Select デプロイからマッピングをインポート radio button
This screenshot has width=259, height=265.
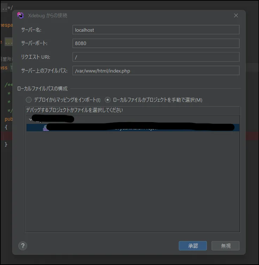tap(29, 100)
